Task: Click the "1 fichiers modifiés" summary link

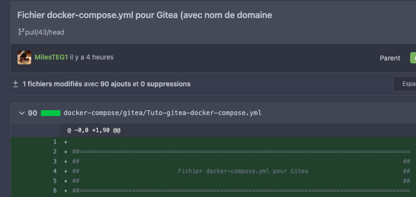Action: tap(52, 84)
